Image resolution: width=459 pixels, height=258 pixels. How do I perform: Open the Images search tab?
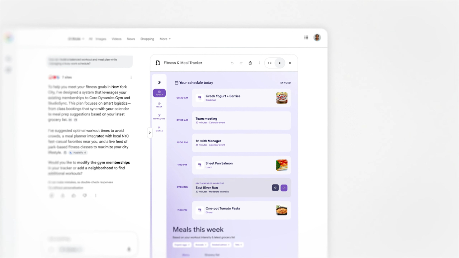point(101,39)
